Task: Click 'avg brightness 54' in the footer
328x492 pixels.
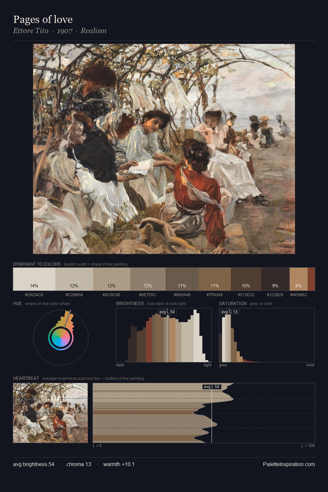Action: pyautogui.click(x=34, y=464)
